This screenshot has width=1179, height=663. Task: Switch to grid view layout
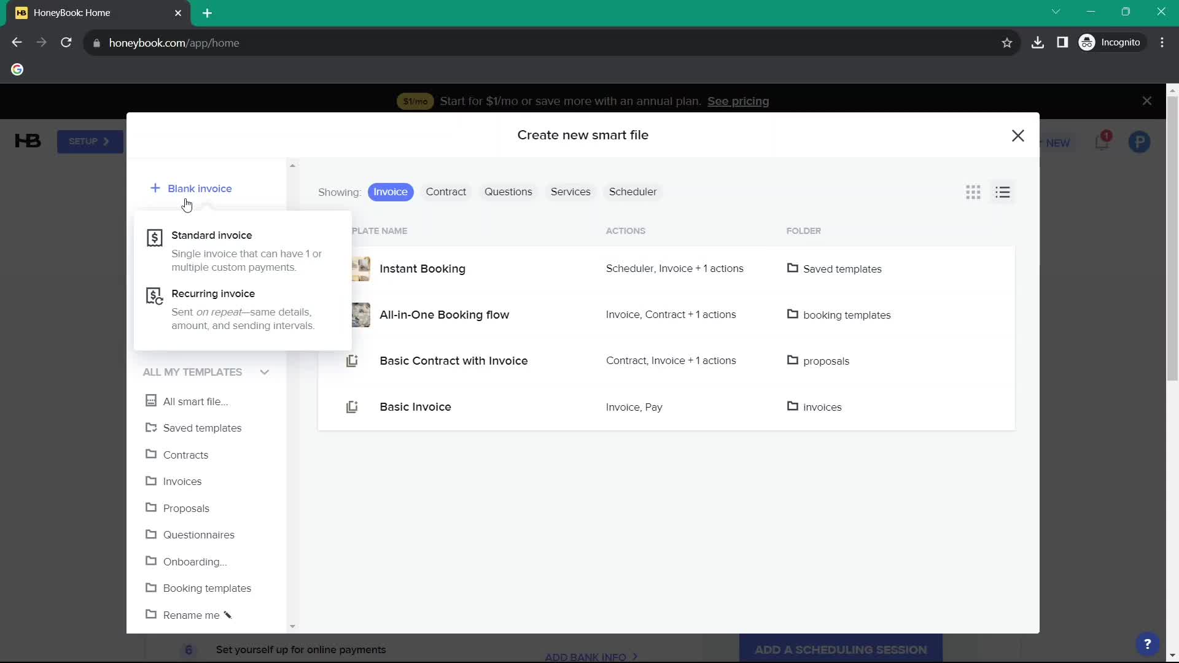(x=973, y=192)
